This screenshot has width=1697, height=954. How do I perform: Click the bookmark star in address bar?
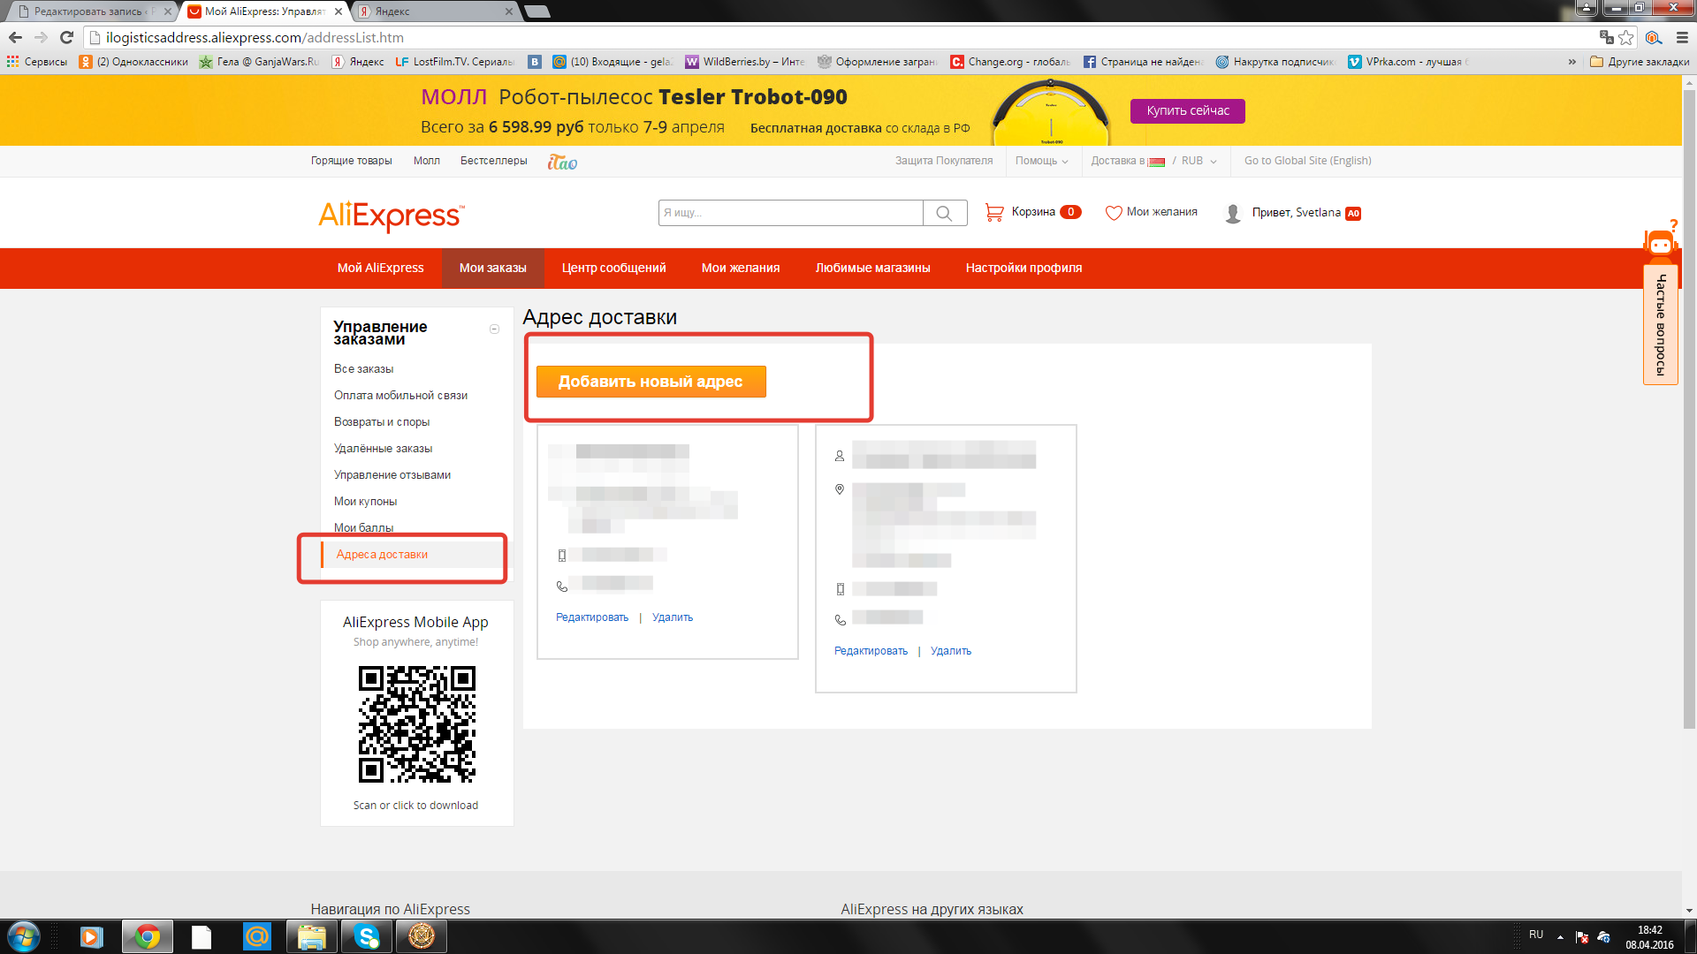1626,37
